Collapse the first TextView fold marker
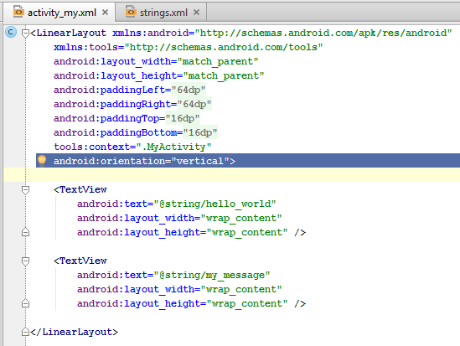 (x=25, y=190)
